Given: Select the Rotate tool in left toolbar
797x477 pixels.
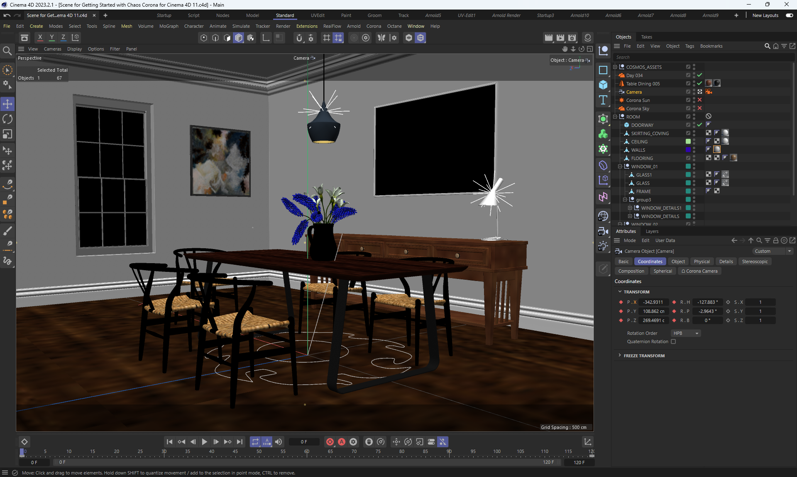Looking at the screenshot, I should pyautogui.click(x=7, y=119).
